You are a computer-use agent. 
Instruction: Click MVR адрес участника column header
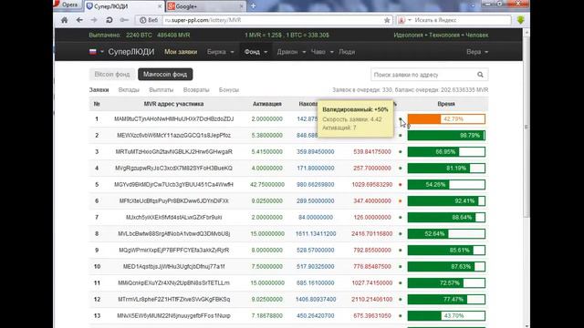174,104
